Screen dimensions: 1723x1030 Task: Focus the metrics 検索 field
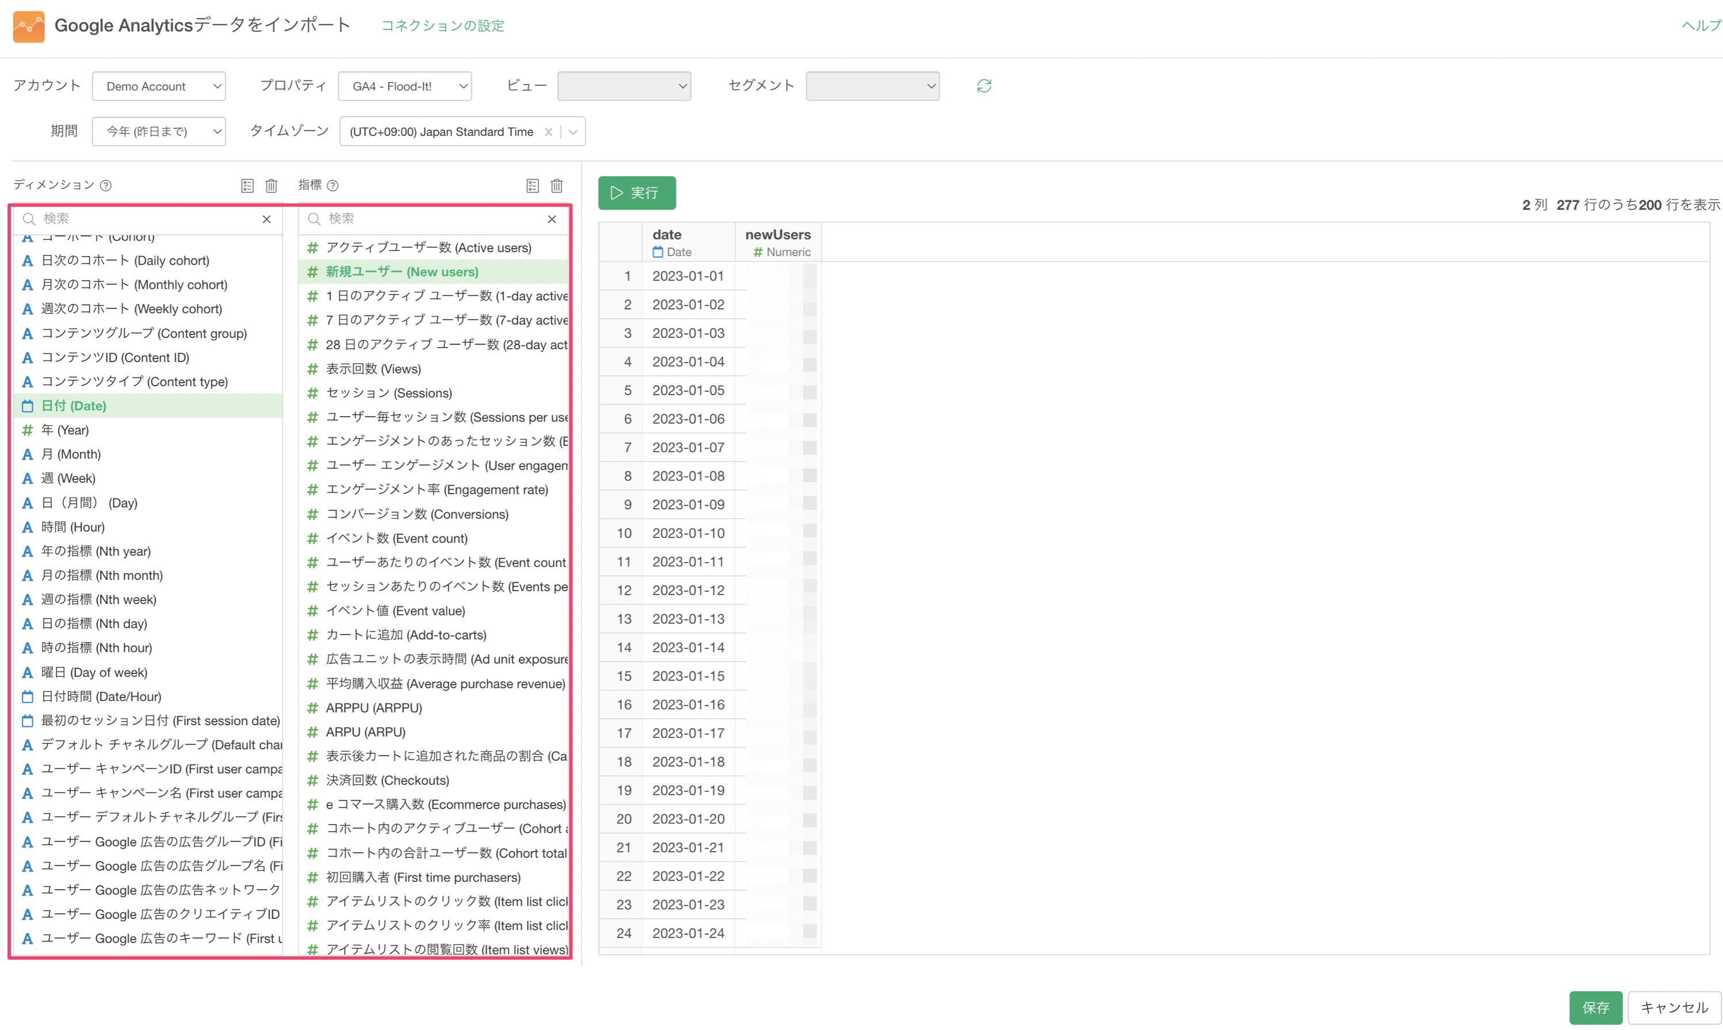pyautogui.click(x=432, y=219)
